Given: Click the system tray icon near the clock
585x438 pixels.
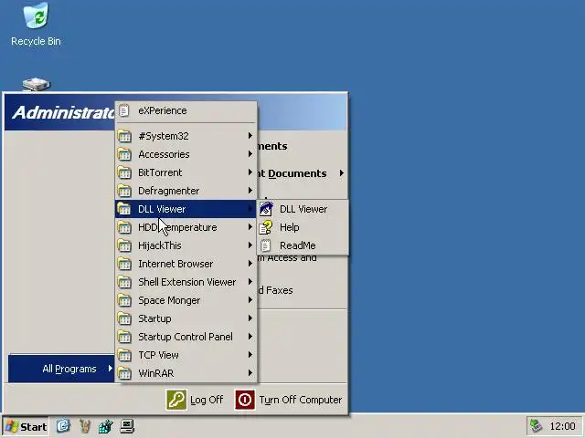Looking at the screenshot, I should (x=536, y=426).
